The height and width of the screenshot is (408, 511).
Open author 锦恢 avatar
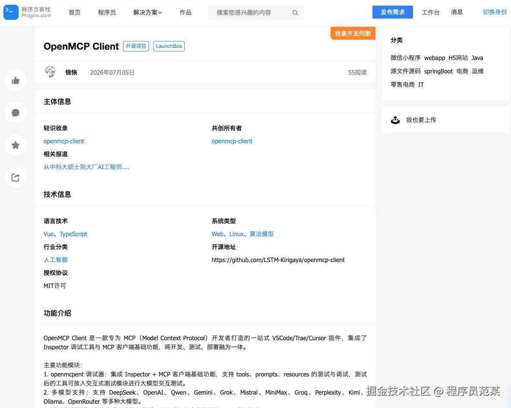click(50, 72)
